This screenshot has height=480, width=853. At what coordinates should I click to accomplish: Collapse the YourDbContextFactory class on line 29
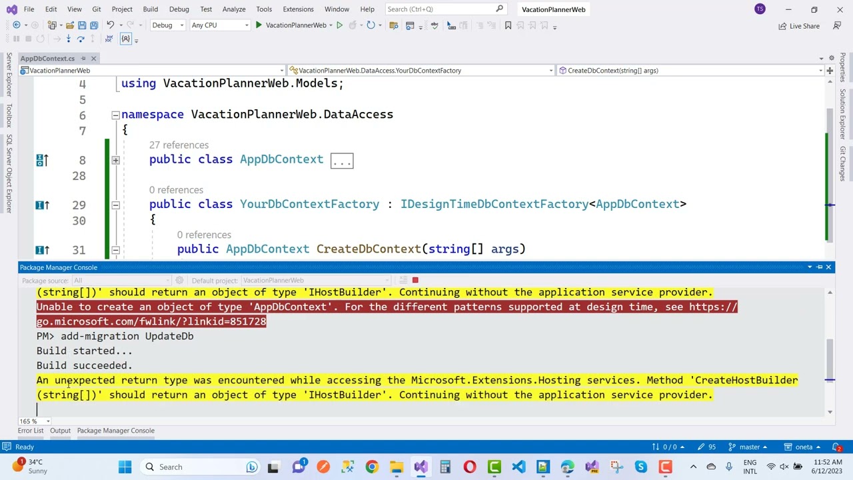(115, 205)
